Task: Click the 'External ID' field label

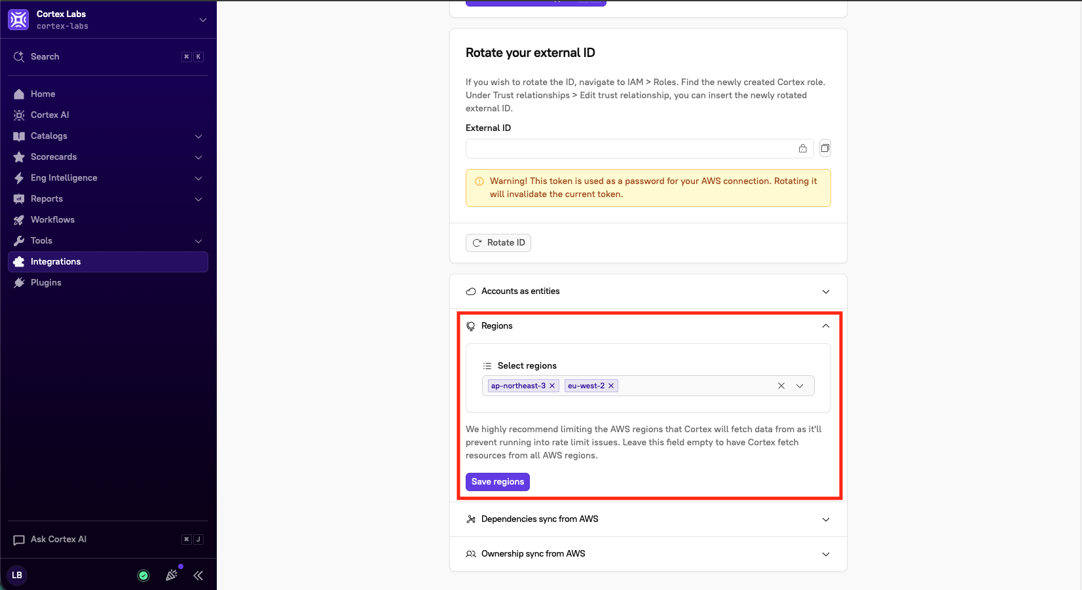Action: pos(489,128)
